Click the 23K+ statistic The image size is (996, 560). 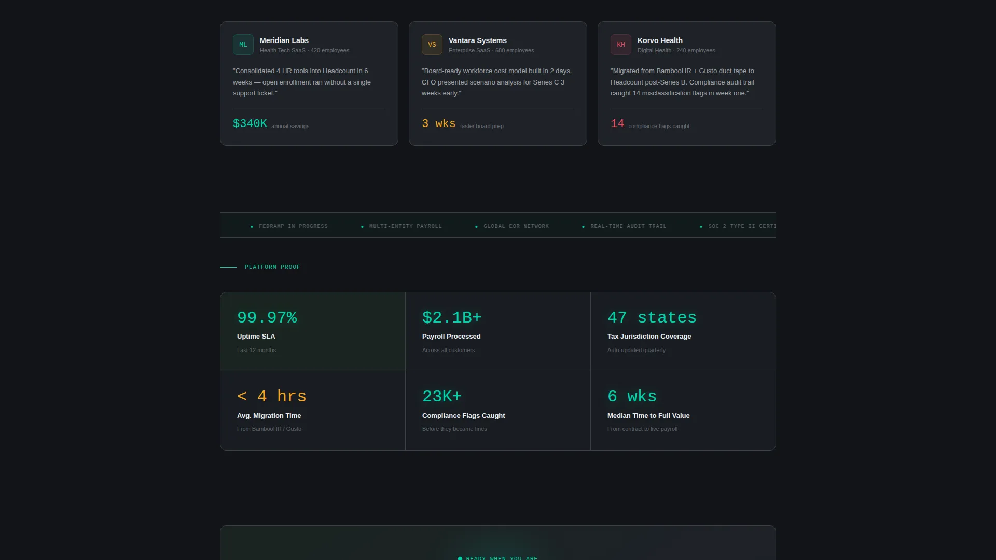pyautogui.click(x=442, y=397)
